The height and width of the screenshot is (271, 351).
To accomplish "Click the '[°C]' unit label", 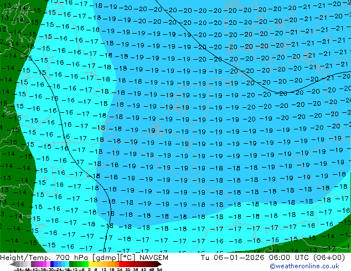I will click(x=128, y=258).
